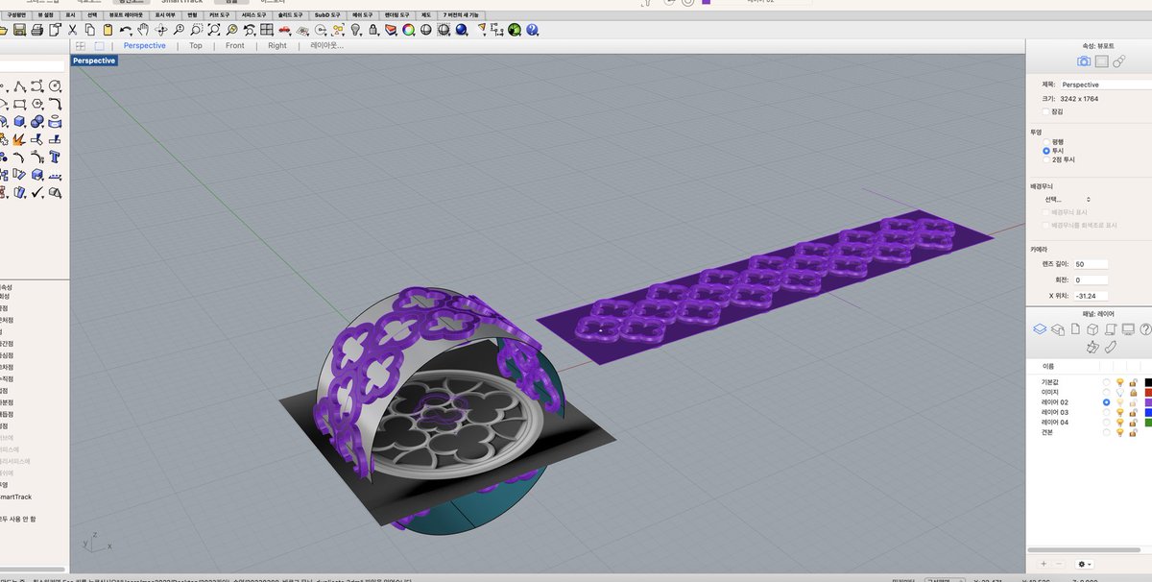Select the 평행 projection radio button
The height and width of the screenshot is (582, 1152).
click(1047, 142)
